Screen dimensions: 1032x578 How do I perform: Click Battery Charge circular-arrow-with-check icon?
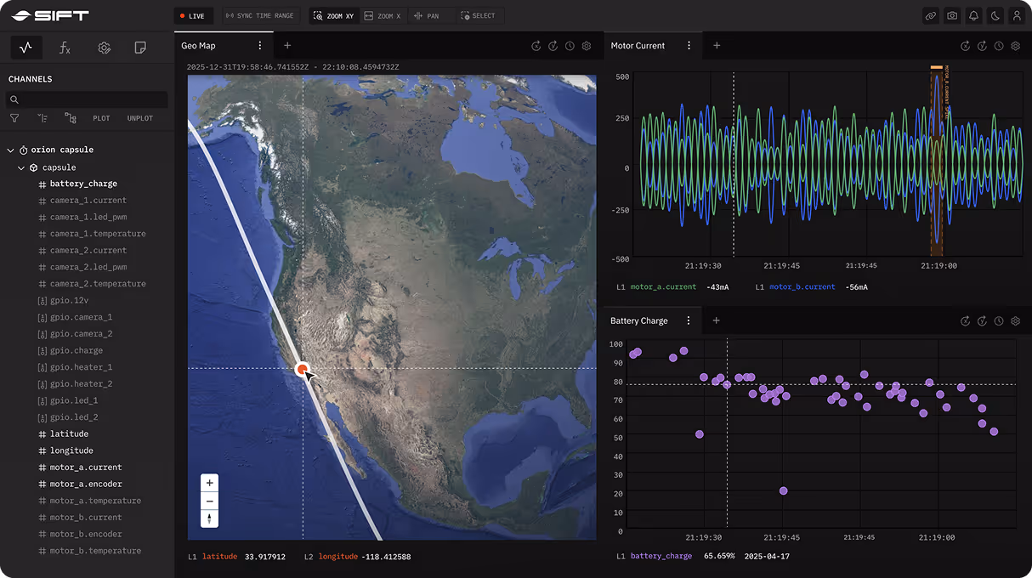(982, 321)
